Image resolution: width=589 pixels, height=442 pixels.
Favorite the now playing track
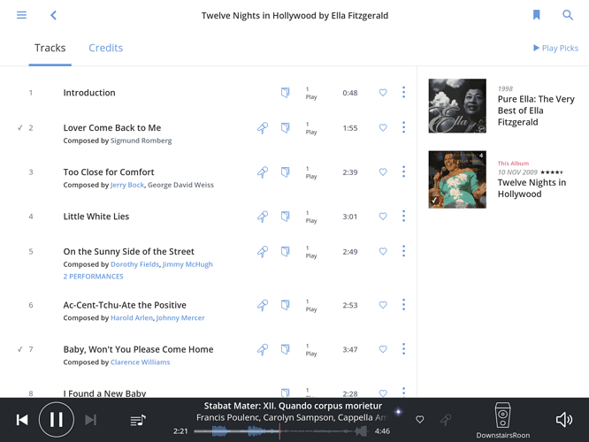[419, 420]
